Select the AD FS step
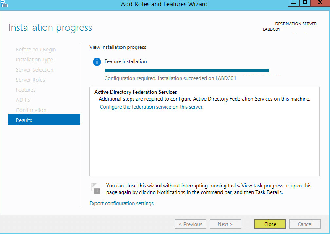Image resolution: width=330 pixels, height=234 pixels. coord(23,100)
